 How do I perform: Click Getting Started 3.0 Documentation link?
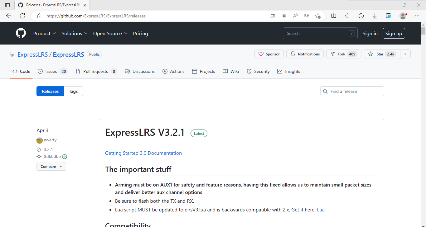[x=143, y=153]
